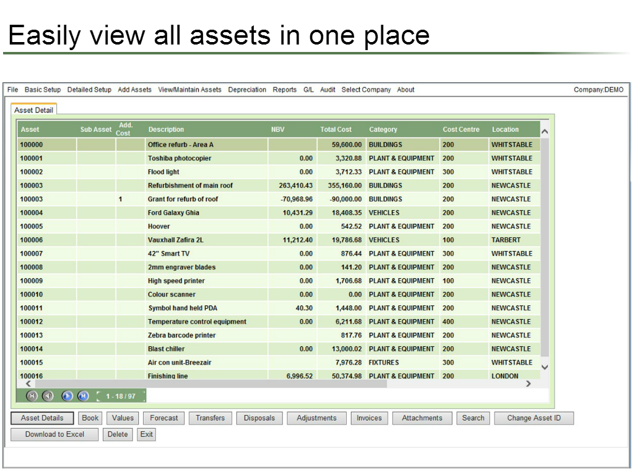Open the Depreciation menu
Image resolution: width=634 pixels, height=475 pixels.
247,89
